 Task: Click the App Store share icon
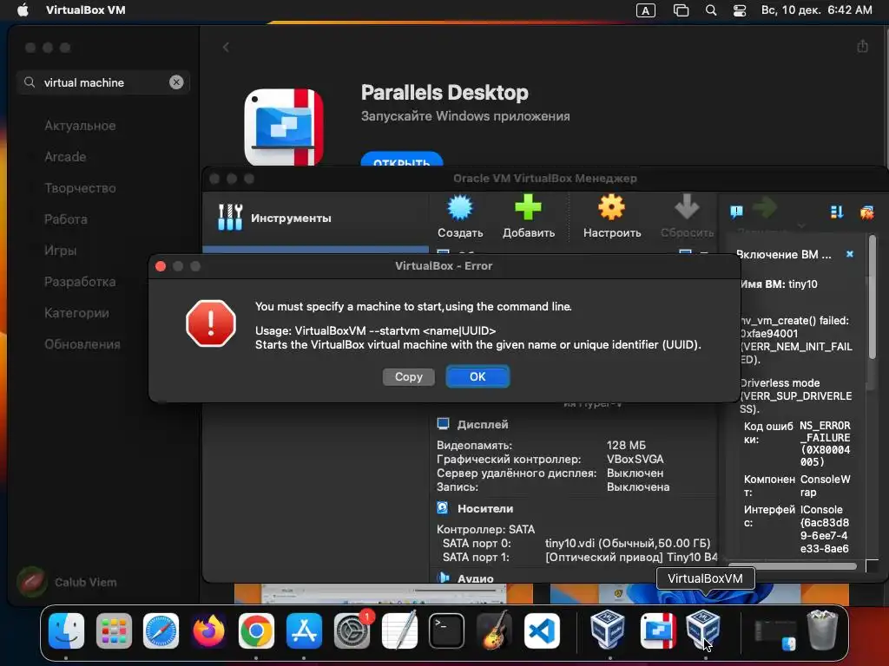tap(862, 46)
